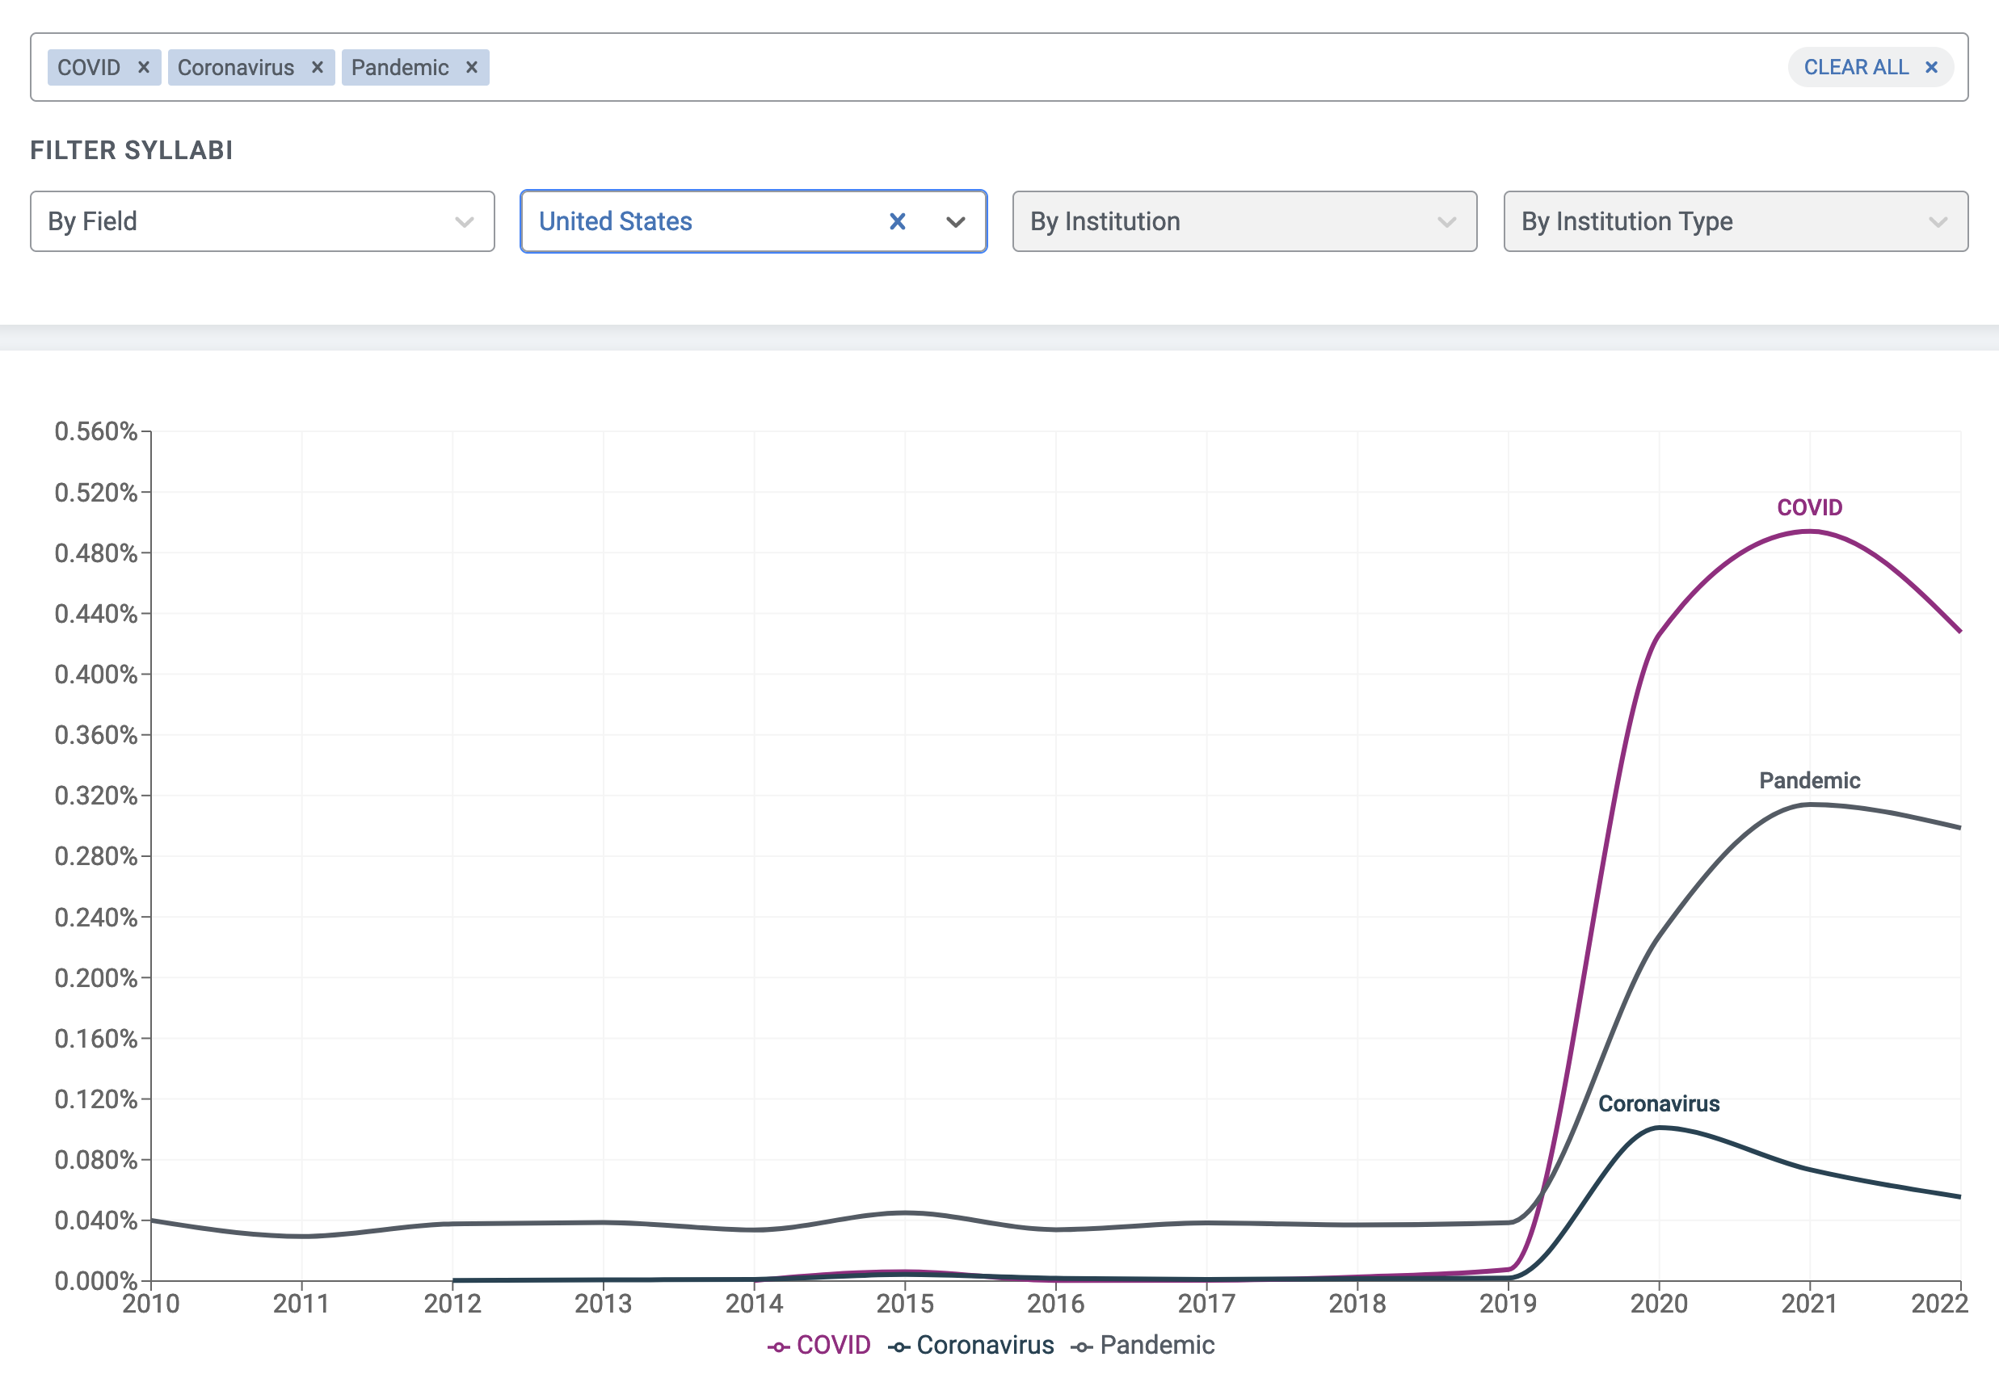Click the 0.040% y-axis label
The width and height of the screenshot is (1999, 1378).
(x=96, y=1220)
